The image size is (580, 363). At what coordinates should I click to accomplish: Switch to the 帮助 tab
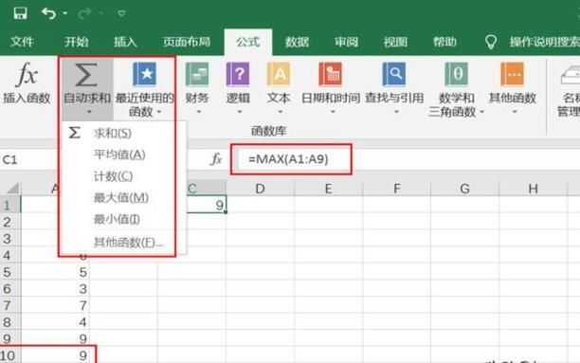point(444,42)
